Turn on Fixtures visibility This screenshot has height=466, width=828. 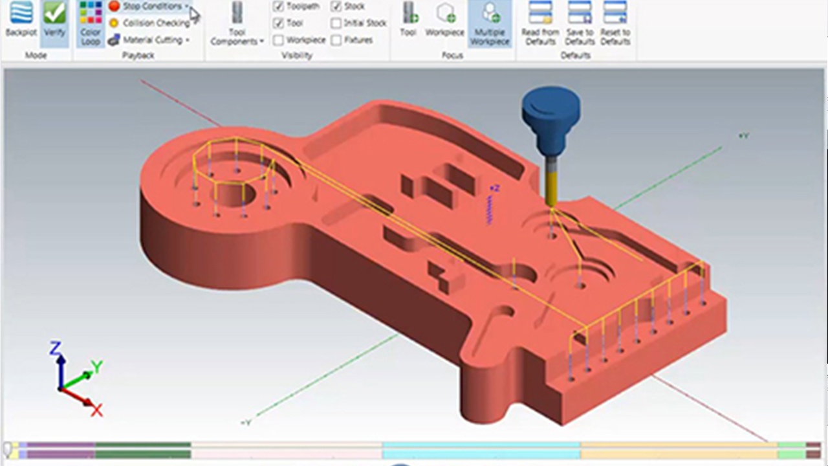pos(336,40)
